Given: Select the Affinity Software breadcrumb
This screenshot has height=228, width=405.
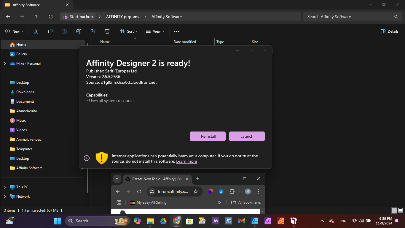Looking at the screenshot, I should tap(167, 17).
